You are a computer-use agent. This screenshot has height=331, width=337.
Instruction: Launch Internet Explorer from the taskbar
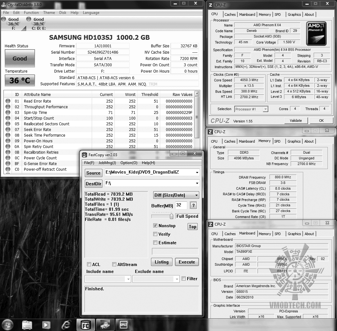tap(66, 325)
